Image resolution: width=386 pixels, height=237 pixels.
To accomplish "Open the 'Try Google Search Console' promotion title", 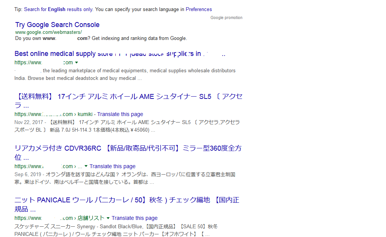I will [x=57, y=25].
